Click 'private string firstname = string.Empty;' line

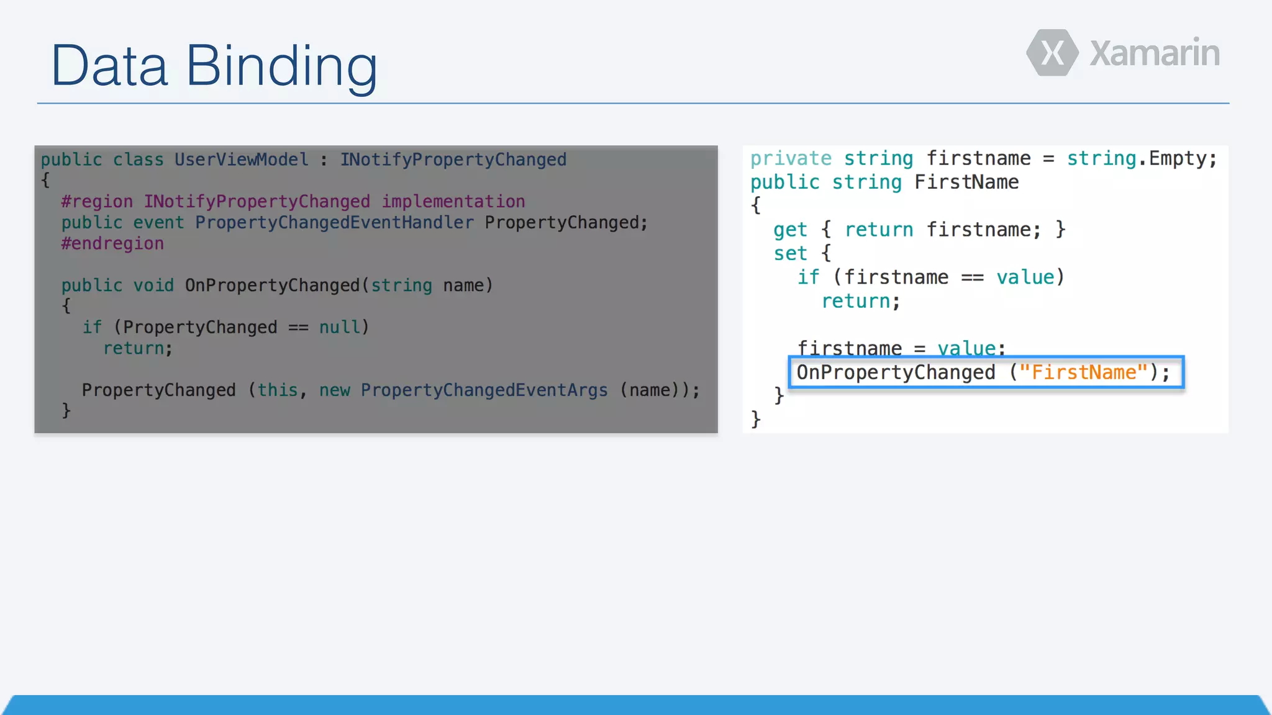coord(984,159)
